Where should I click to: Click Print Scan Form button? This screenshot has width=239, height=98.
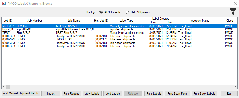click(177, 94)
